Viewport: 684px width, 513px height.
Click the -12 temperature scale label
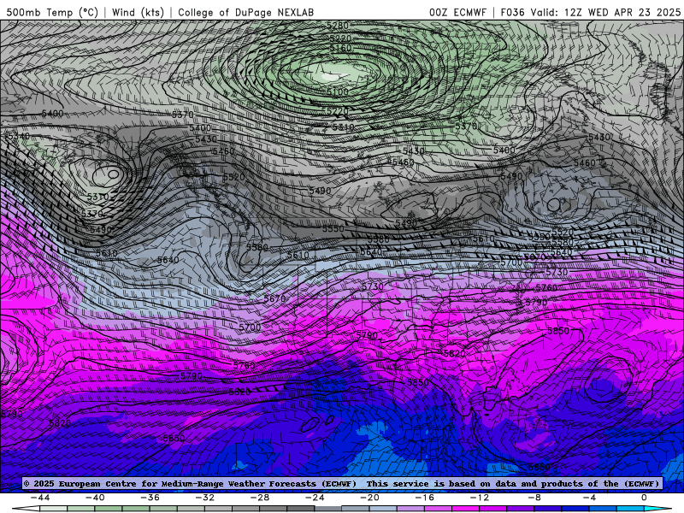click(x=480, y=498)
